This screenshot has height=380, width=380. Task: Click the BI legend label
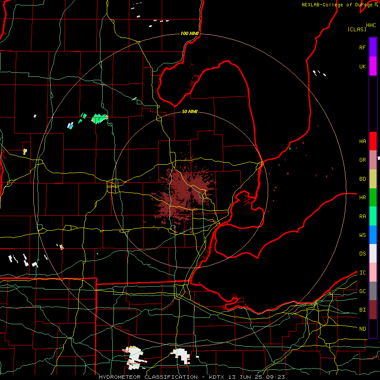(362, 310)
